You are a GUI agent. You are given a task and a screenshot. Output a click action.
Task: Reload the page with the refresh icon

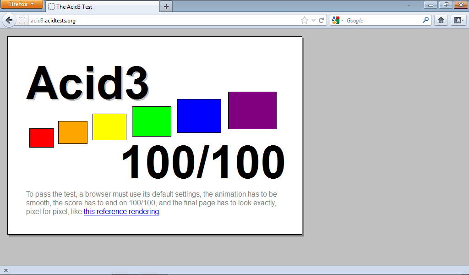(322, 20)
